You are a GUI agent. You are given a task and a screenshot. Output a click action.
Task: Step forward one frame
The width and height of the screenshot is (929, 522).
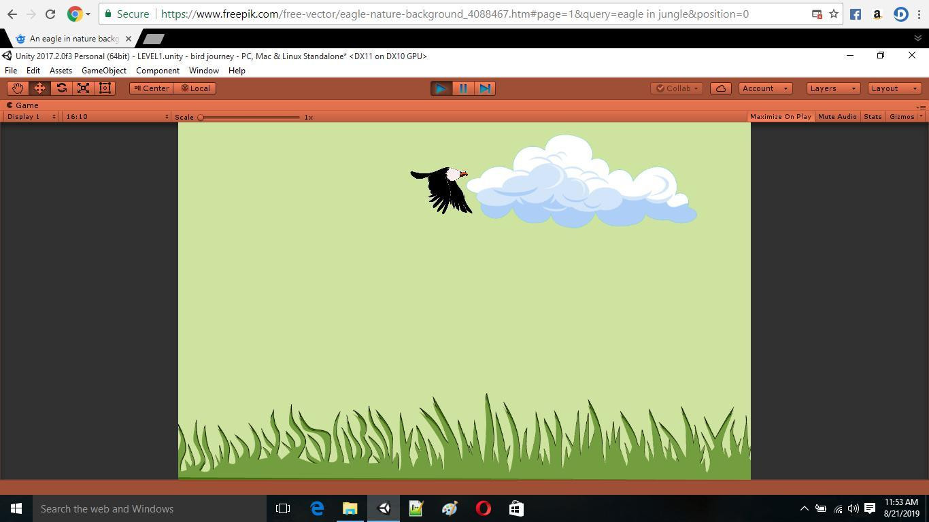pos(485,88)
